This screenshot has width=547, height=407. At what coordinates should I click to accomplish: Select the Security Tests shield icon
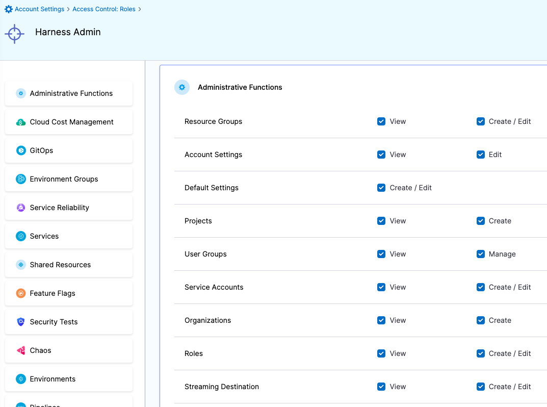click(20, 322)
